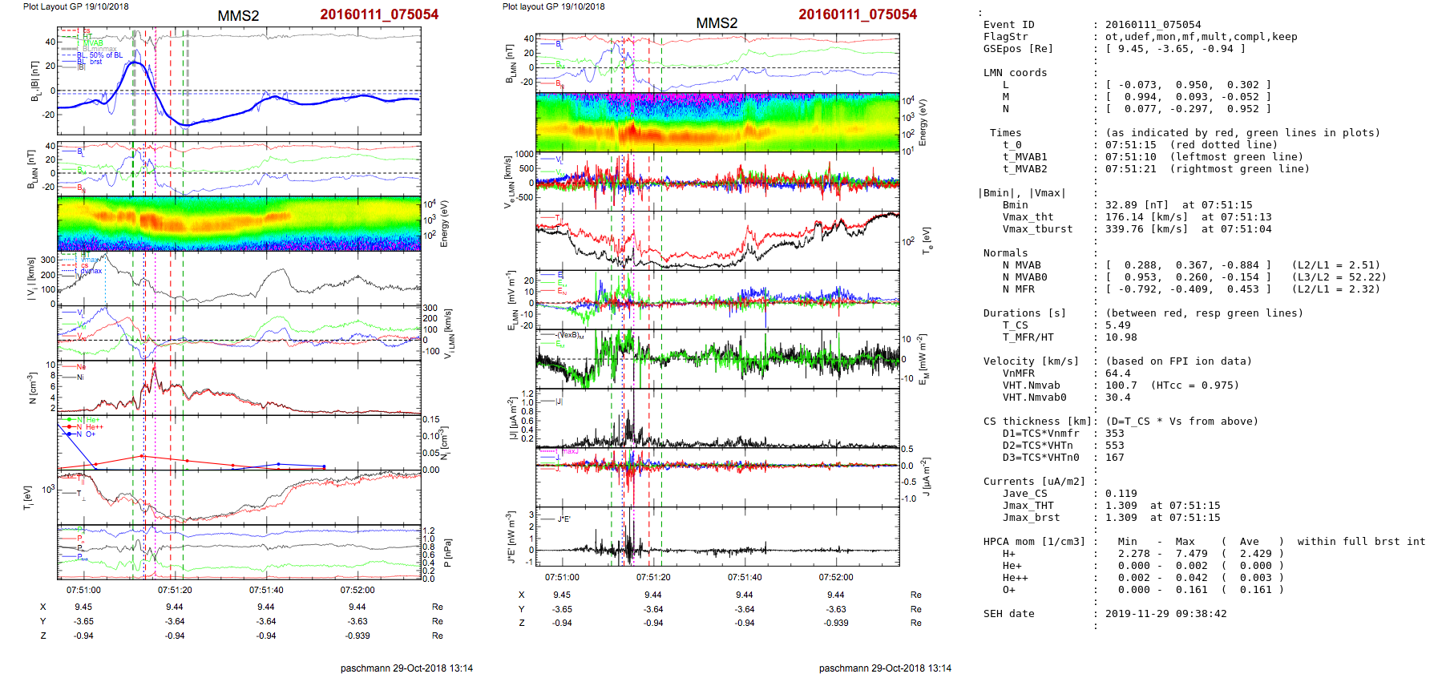Click the GSEpos [Re] label
1446x674 pixels.
click(1018, 49)
